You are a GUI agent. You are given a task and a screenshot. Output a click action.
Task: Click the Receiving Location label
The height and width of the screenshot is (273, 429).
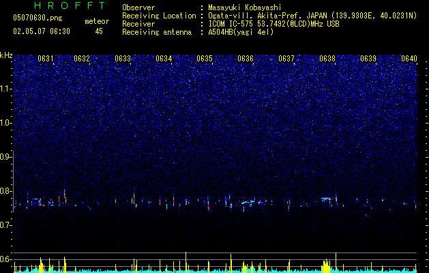point(159,16)
